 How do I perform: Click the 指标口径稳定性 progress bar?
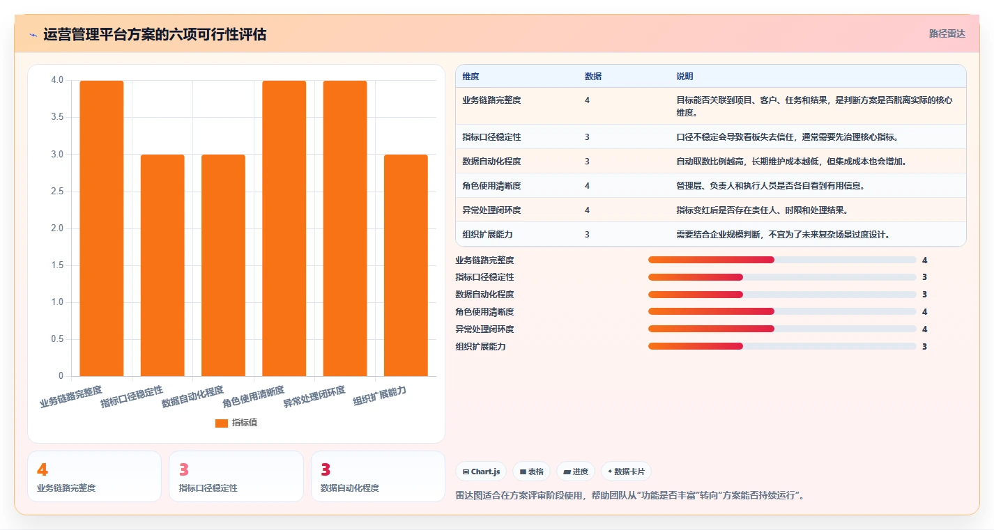tap(782, 277)
